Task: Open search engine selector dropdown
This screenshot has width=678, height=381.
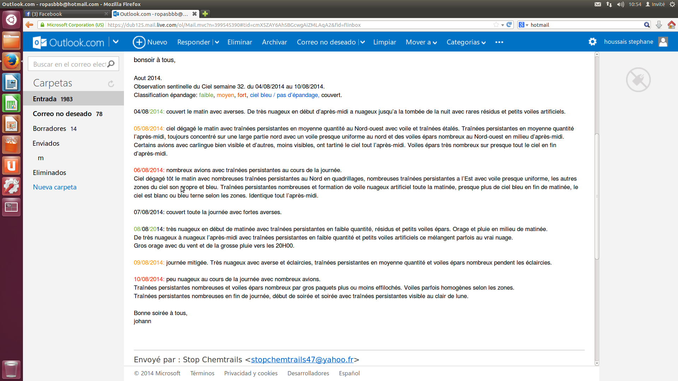Action: coord(523,25)
